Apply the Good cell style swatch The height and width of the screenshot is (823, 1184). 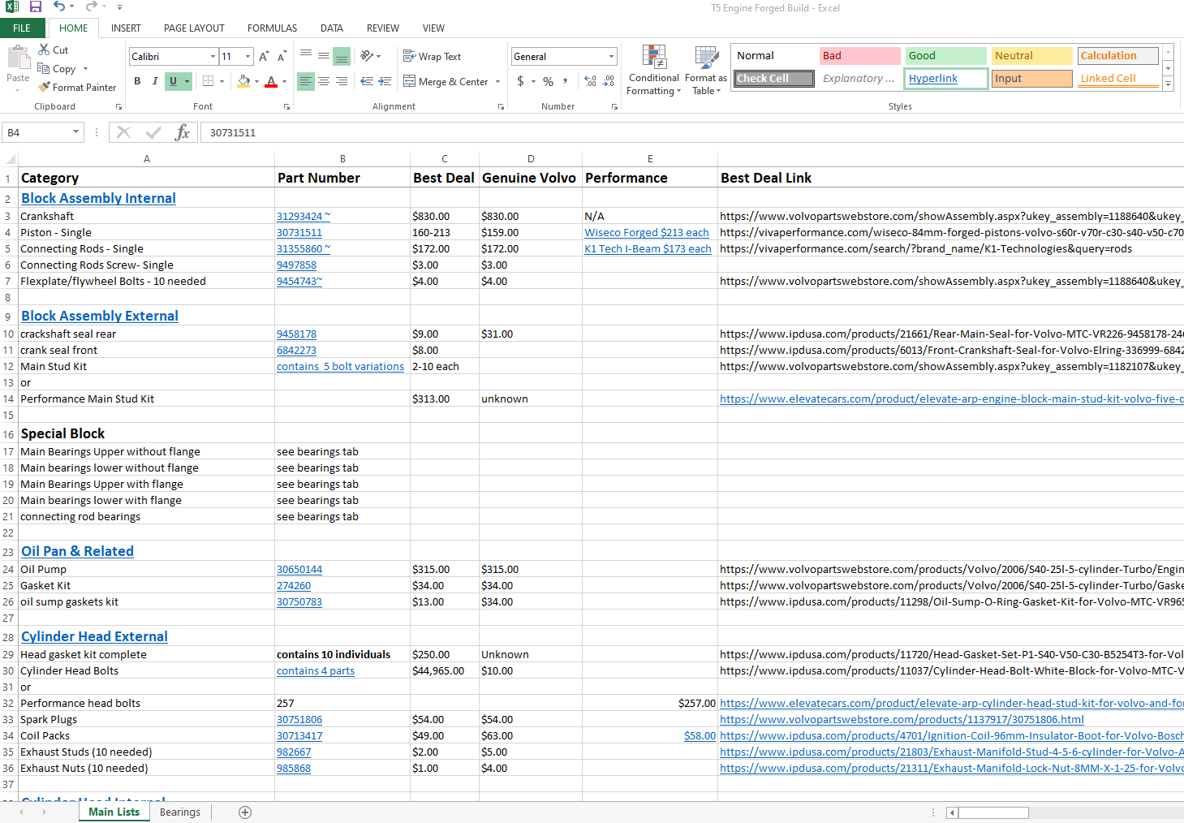[945, 56]
